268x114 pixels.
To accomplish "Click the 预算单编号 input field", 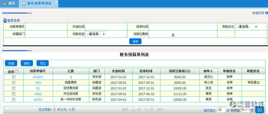I will [46, 27].
